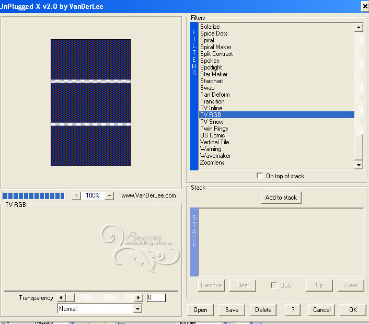369x324 pixels.
Task: Enable the On top of stack checkbox
Action: [x=260, y=176]
